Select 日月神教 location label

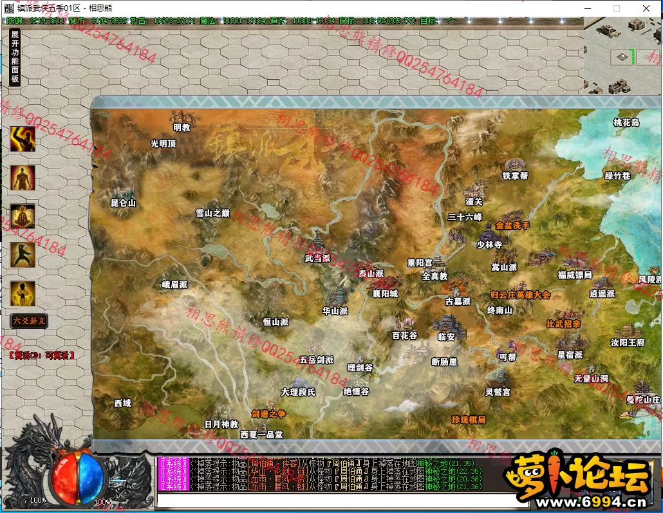221,424
